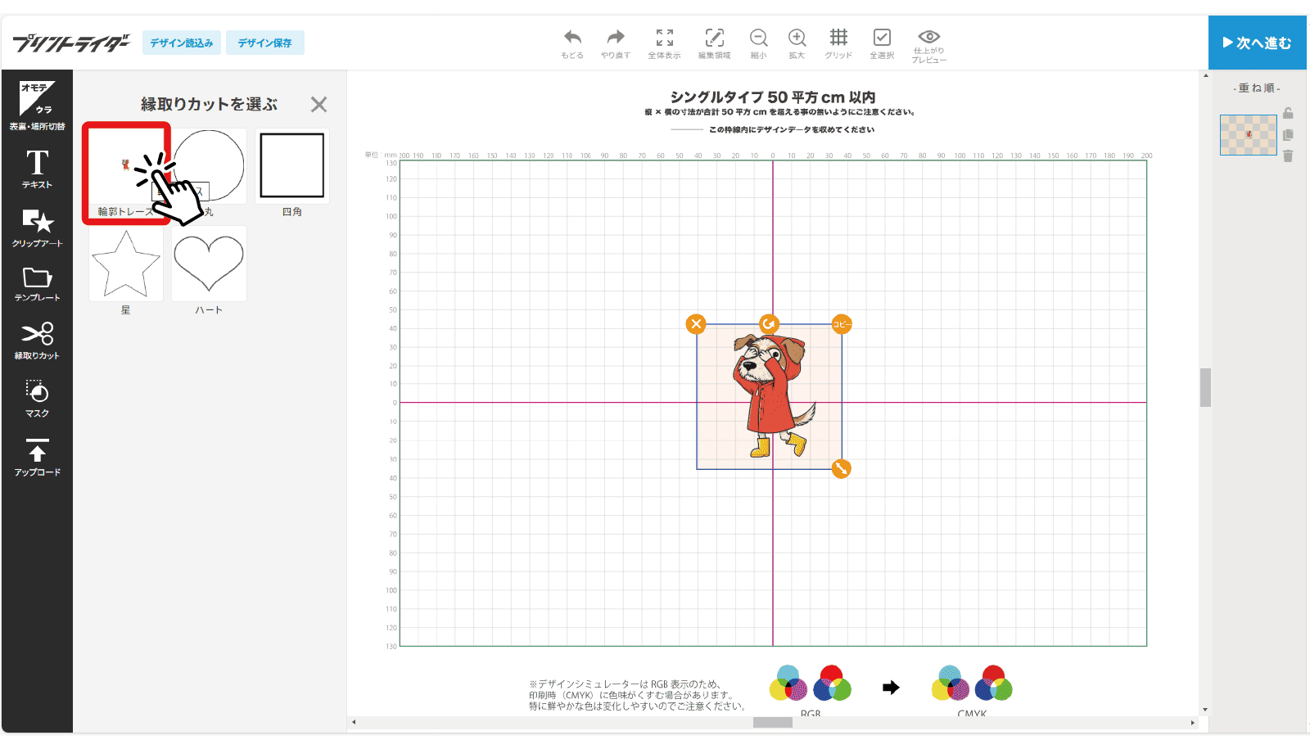
Task: Toggle the 全選択 select-all checkbox icon
Action: [882, 38]
